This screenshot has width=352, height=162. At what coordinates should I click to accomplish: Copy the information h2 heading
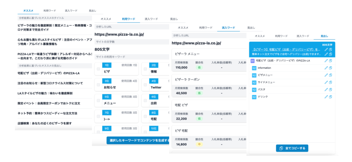tap(330, 68)
